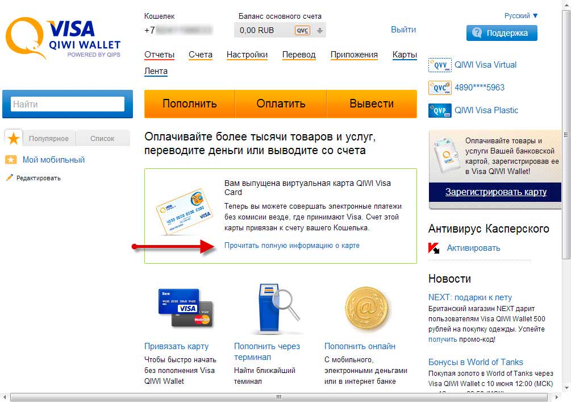Click the pencil icon next to Редактировать
Screen dimensions: 571x402
[9, 178]
